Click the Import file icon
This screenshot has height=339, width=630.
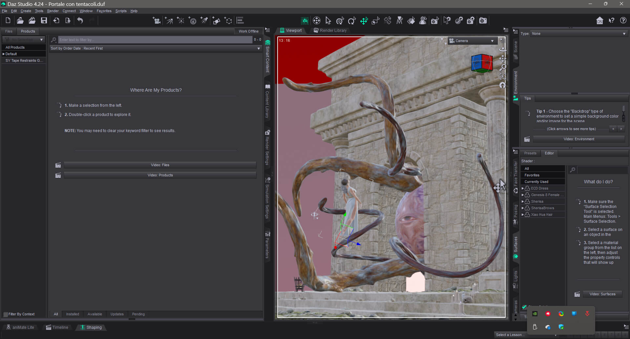pyautogui.click(x=56, y=20)
